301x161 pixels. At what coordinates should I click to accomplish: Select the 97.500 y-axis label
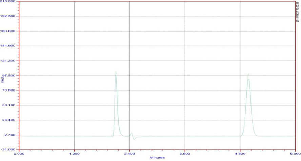[9, 76]
